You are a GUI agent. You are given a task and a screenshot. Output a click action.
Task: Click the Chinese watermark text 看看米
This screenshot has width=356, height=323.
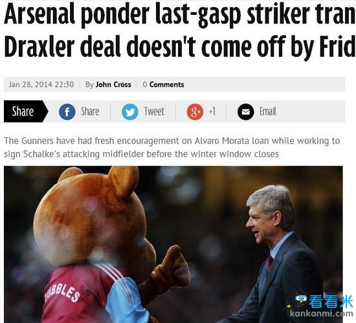click(x=331, y=302)
